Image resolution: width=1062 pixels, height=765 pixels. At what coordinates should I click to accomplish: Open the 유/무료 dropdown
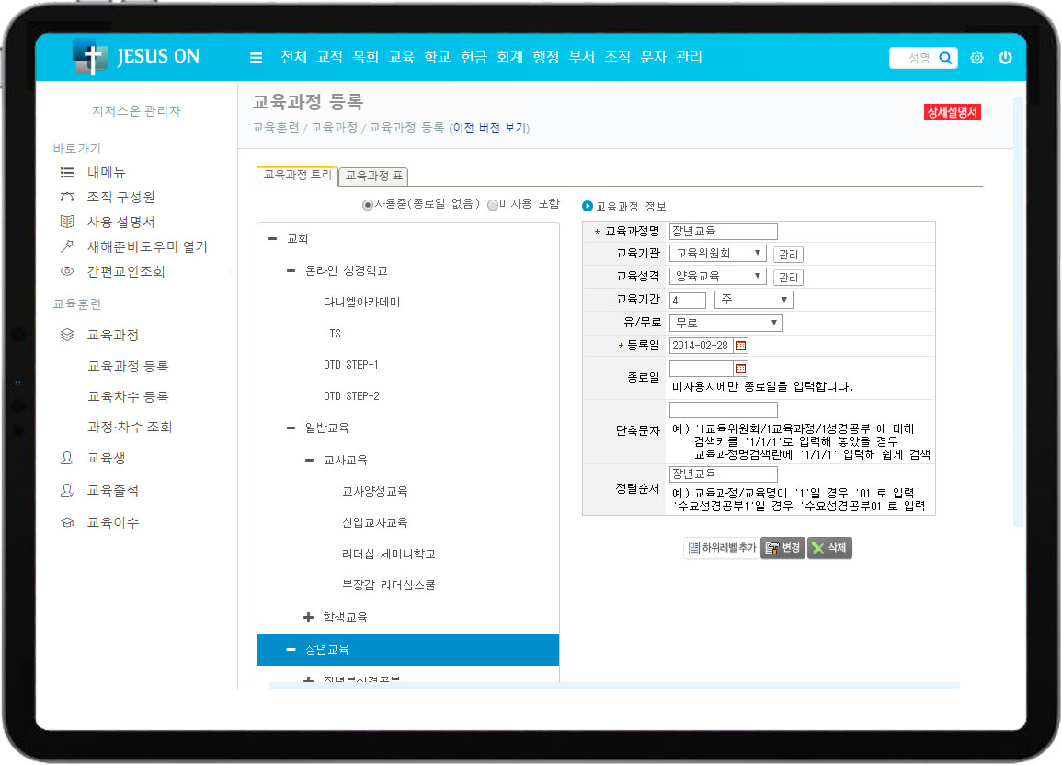725,323
